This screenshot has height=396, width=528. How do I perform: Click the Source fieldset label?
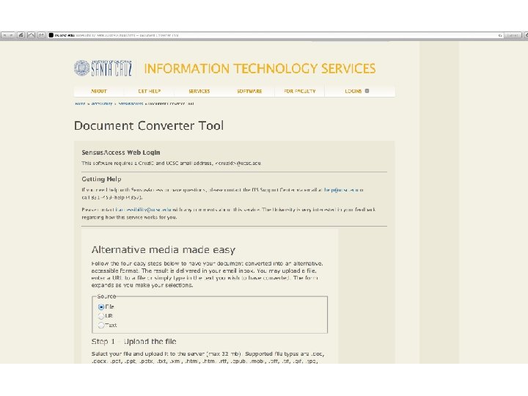pos(106,296)
